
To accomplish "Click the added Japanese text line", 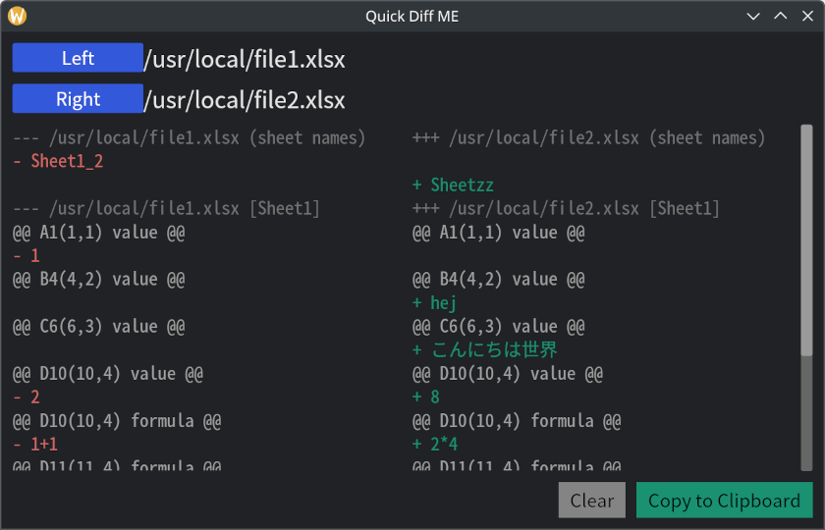I will 485,350.
